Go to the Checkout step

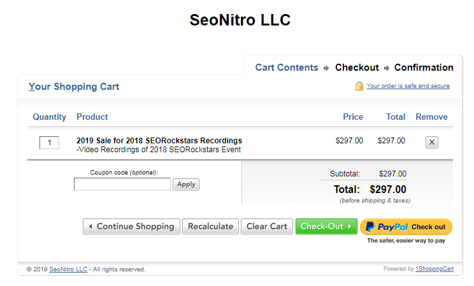[357, 68]
